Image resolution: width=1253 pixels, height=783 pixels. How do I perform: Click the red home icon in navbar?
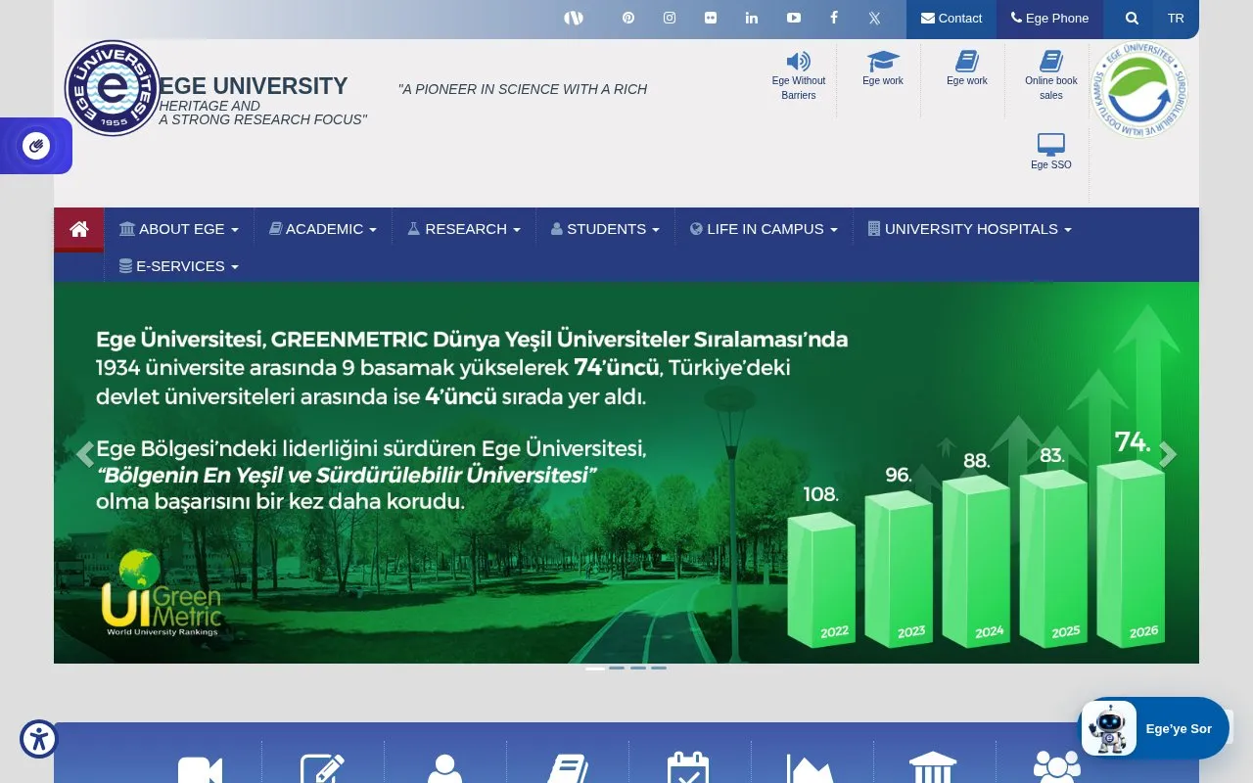[79, 229]
